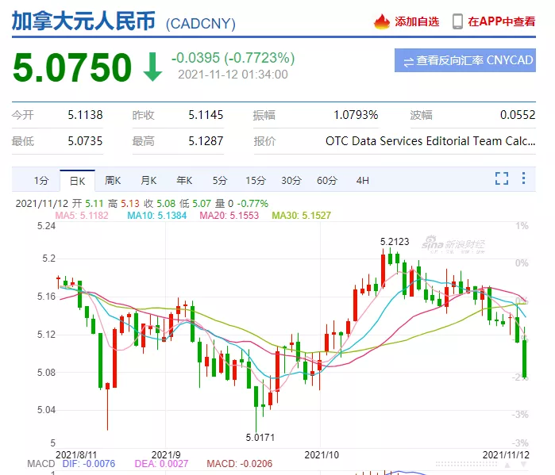Select the 5分 interval tab
Viewport: 555px width, 475px height.
(x=220, y=180)
